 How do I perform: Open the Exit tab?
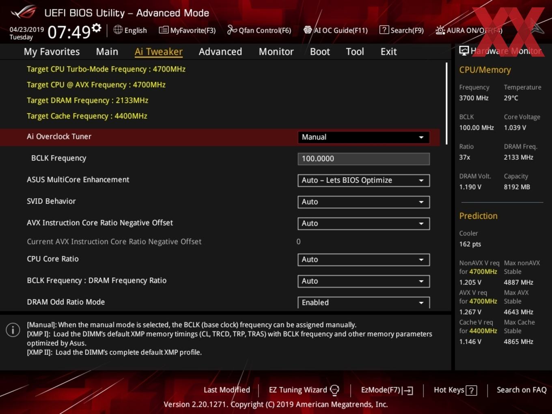pos(388,52)
